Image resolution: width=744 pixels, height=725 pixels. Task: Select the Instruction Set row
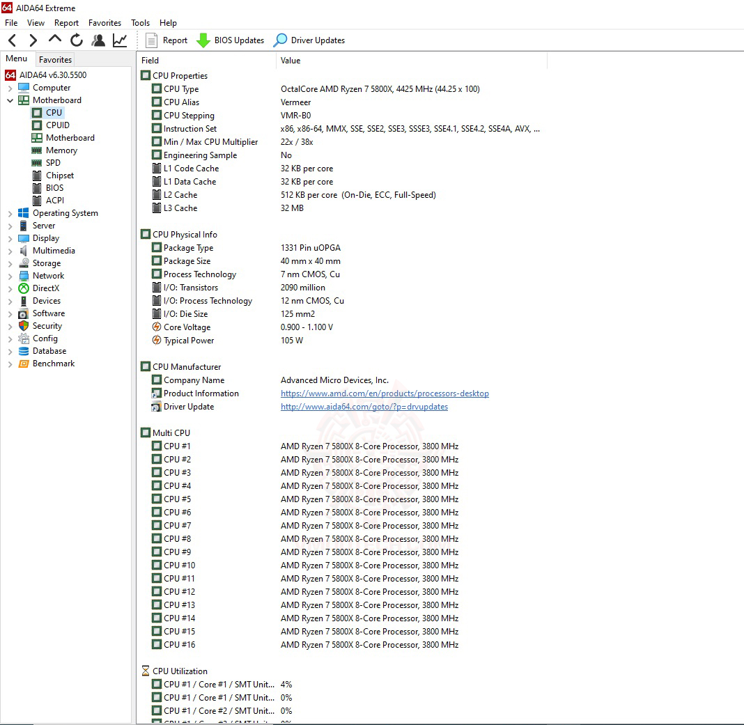coord(342,129)
